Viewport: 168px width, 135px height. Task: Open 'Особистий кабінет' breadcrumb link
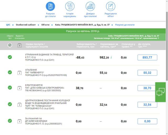pyautogui.click(x=25, y=25)
